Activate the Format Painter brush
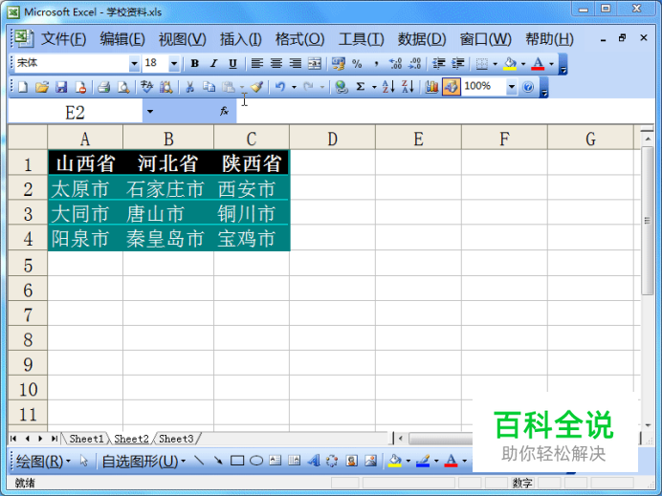Screen dimensions: 662x496 point(256,87)
